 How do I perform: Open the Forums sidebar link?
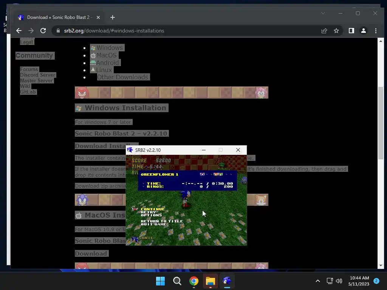coord(29,69)
